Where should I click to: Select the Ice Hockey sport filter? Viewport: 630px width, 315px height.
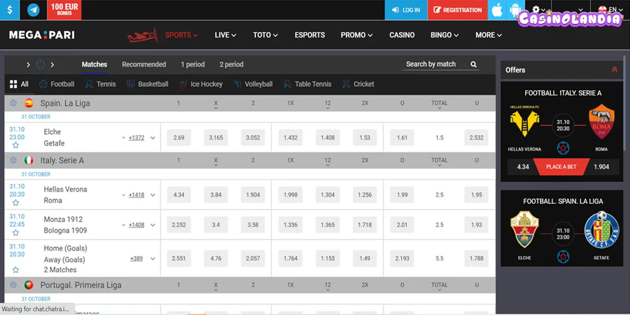point(201,84)
